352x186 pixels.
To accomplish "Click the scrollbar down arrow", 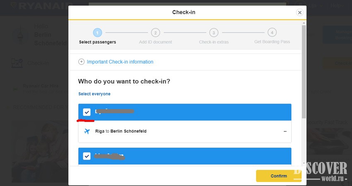I will [x=304, y=163].
